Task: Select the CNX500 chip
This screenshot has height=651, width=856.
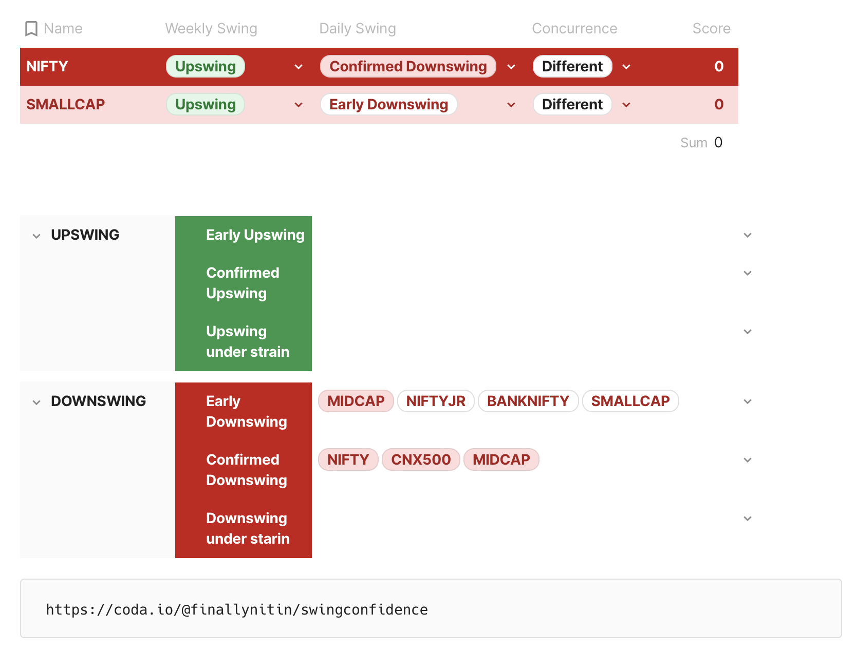Action: coord(421,459)
